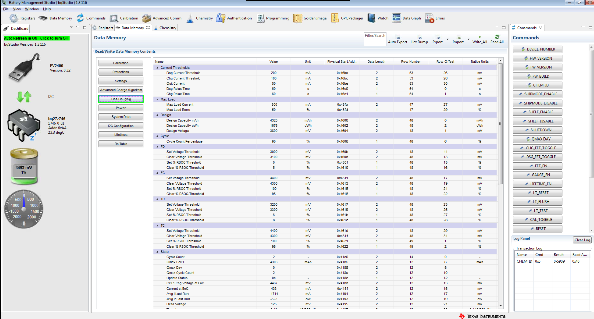Send the GAUGE_EN command
The image size is (594, 319).
(x=537, y=175)
